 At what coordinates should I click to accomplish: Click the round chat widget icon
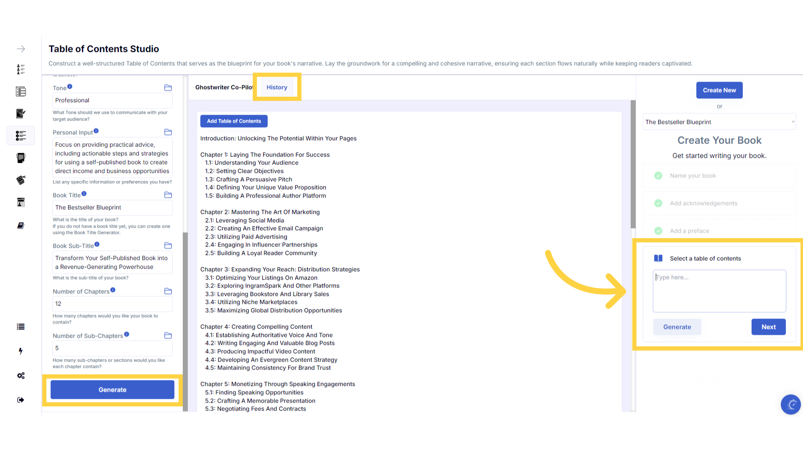click(x=790, y=404)
